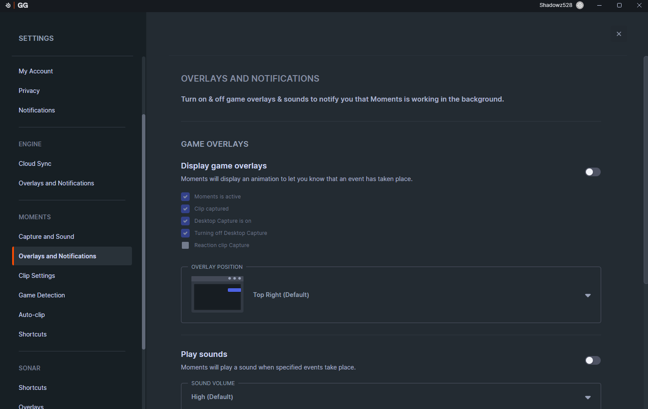The width and height of the screenshot is (648, 409).
Task: Open Auto-clip settings
Action: [x=32, y=315]
